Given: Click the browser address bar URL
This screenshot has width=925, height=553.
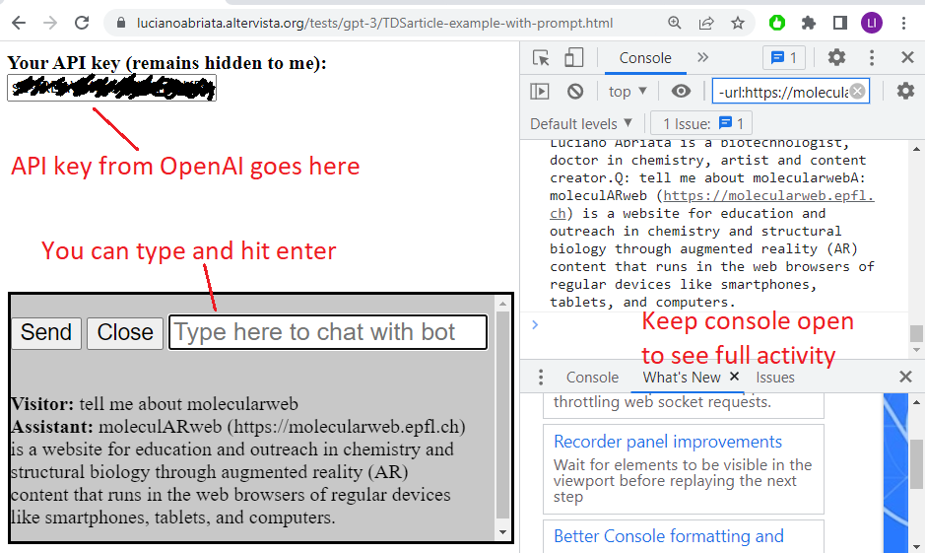Looking at the screenshot, I should click(374, 23).
